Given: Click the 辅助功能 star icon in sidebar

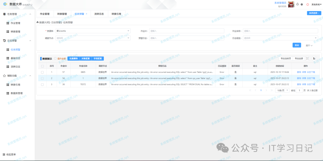Looking at the screenshot, I should pos(4,76).
